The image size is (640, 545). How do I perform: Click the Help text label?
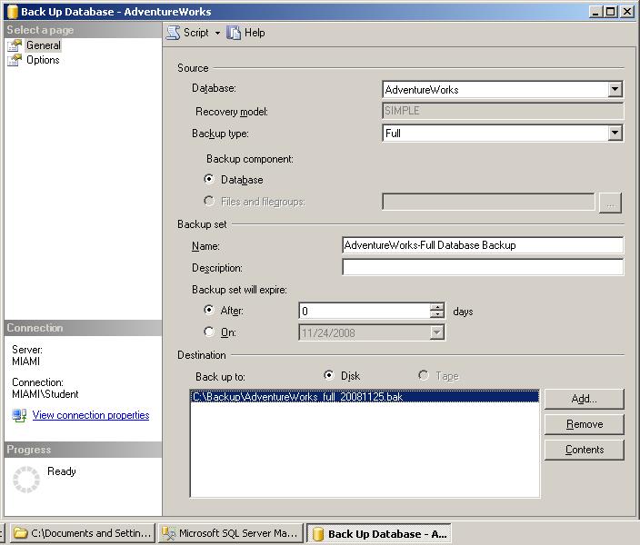[255, 33]
